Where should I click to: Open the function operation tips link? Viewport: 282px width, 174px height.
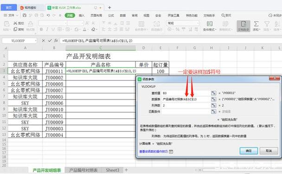(154, 152)
